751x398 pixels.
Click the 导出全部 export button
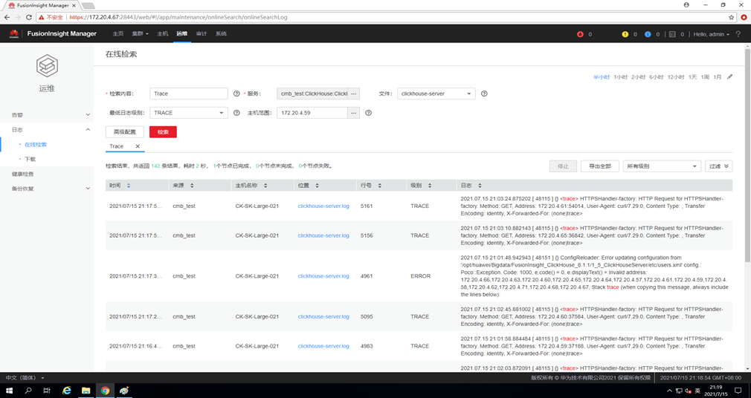[599, 166]
